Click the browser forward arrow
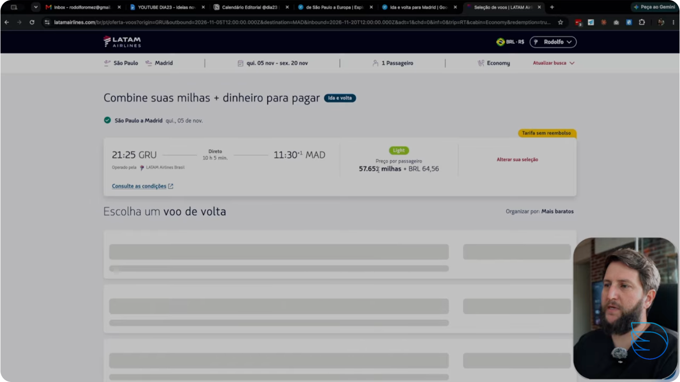 (x=19, y=22)
